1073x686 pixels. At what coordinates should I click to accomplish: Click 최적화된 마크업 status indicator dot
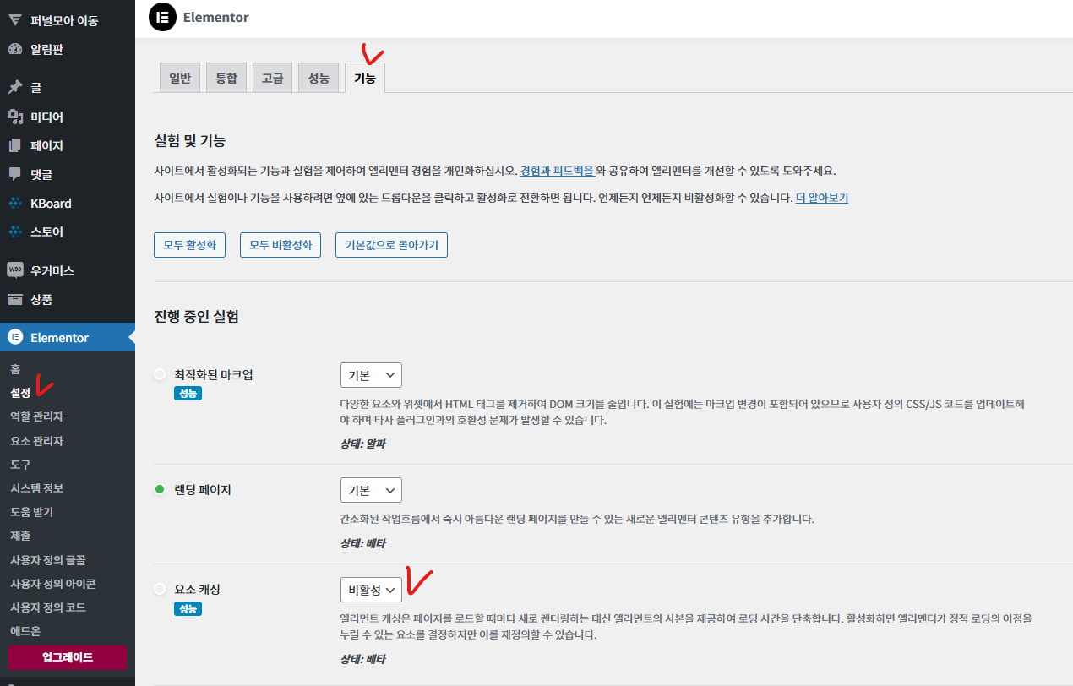(x=160, y=374)
